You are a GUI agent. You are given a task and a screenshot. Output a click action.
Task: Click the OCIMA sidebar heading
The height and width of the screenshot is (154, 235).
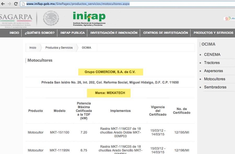click(x=208, y=44)
